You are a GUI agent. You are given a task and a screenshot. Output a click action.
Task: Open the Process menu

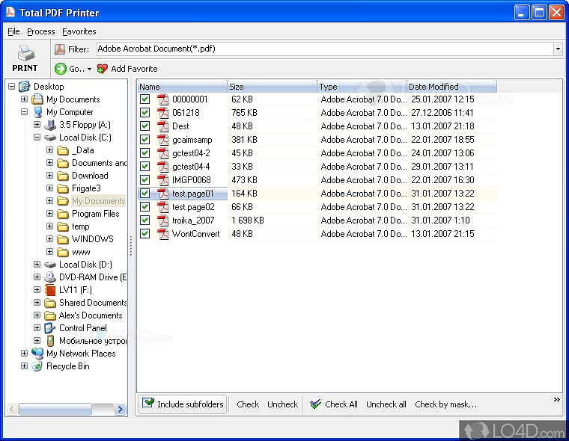(41, 31)
